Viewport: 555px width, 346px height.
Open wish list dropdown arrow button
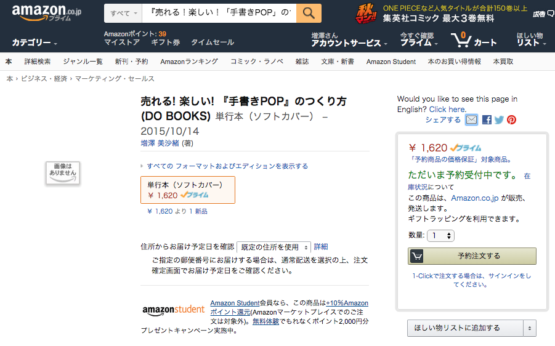(530, 328)
